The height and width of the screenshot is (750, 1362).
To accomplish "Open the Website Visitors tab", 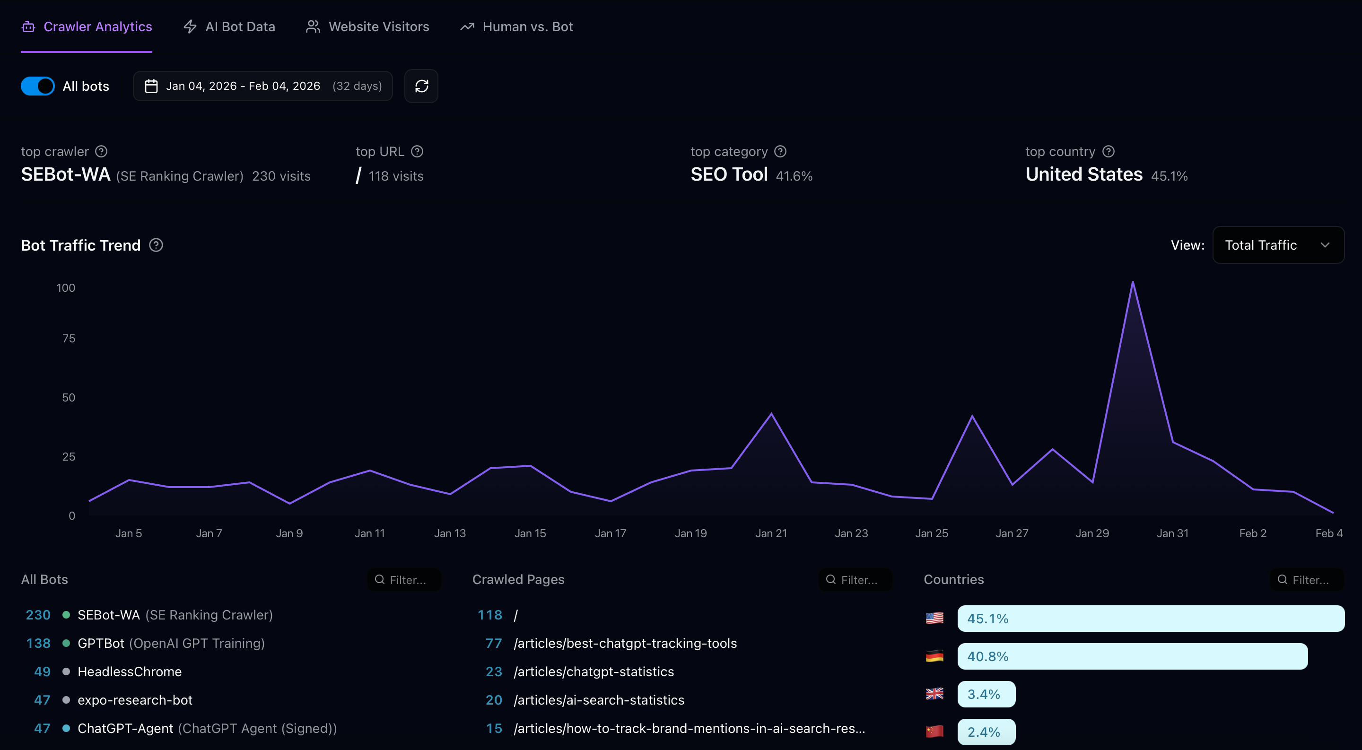I will [x=378, y=26].
